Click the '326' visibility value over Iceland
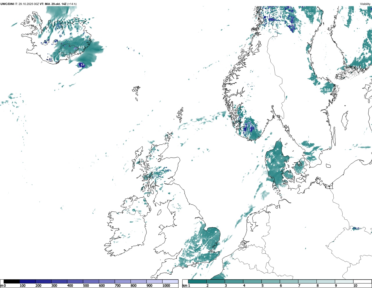372x288 pixels. (x=70, y=39)
